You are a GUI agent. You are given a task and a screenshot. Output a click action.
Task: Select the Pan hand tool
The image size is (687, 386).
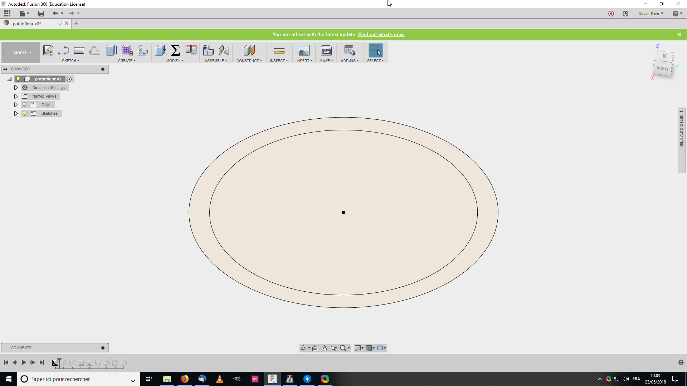325,348
